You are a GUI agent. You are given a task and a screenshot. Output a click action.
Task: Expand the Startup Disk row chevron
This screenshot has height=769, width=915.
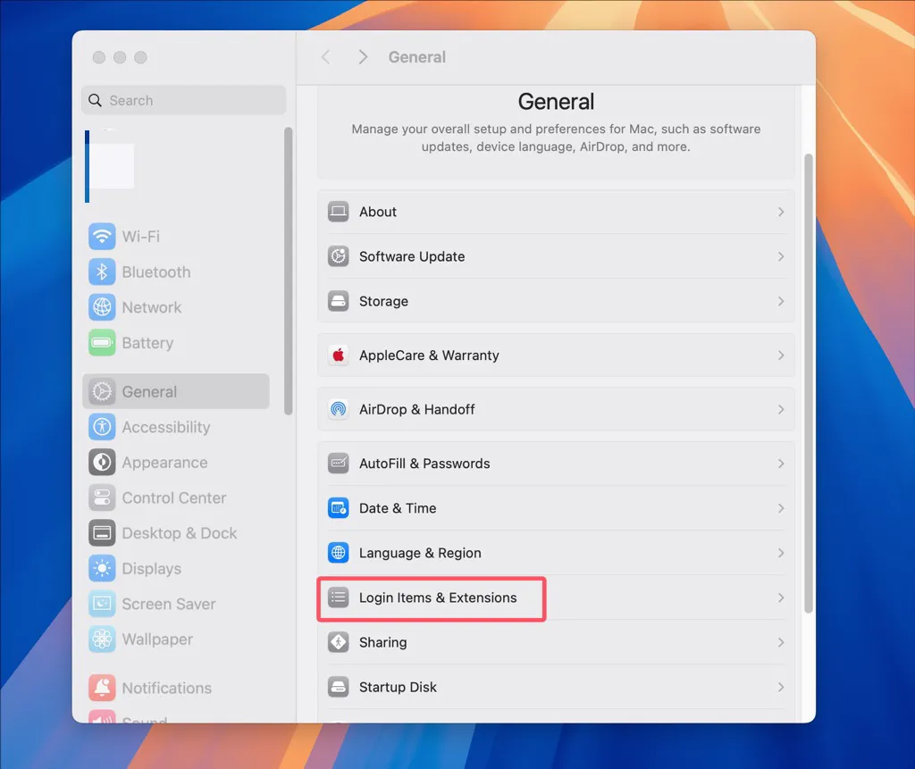(781, 688)
